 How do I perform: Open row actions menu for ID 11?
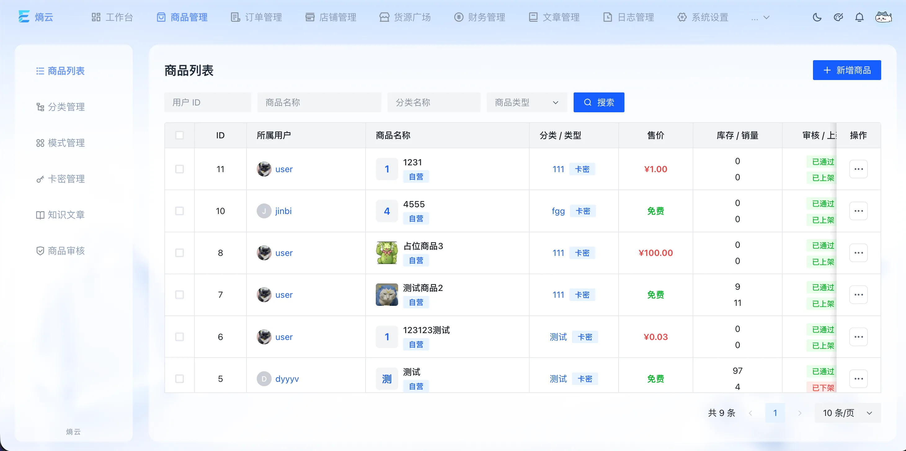[858, 169]
